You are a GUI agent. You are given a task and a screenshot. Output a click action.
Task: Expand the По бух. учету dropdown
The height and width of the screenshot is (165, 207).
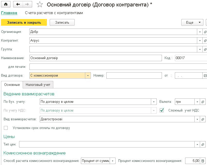[154, 102]
